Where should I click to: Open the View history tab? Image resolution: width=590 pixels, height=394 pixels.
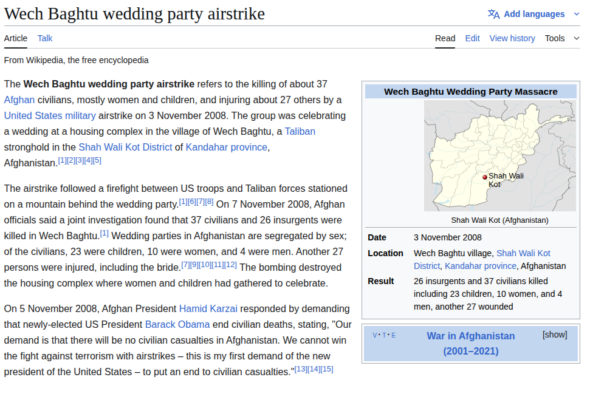(512, 38)
